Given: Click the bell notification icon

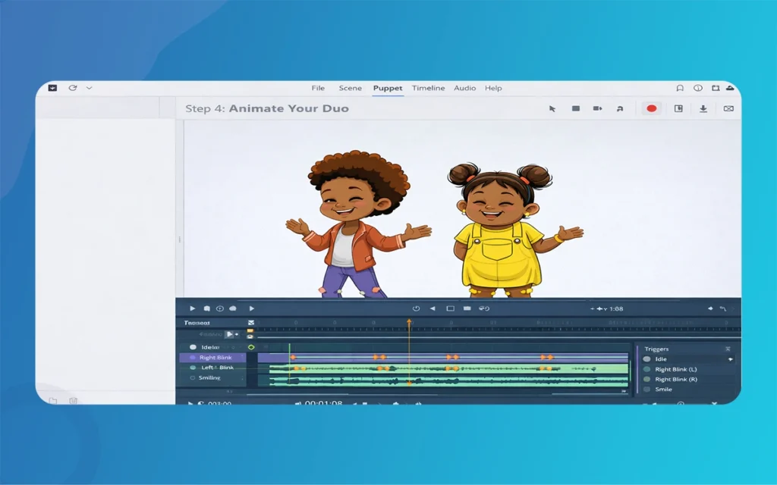Looking at the screenshot, I should pyautogui.click(x=679, y=88).
